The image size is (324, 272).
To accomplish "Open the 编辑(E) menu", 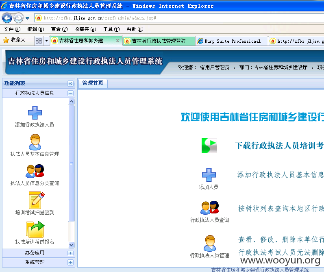I will click(35, 29).
